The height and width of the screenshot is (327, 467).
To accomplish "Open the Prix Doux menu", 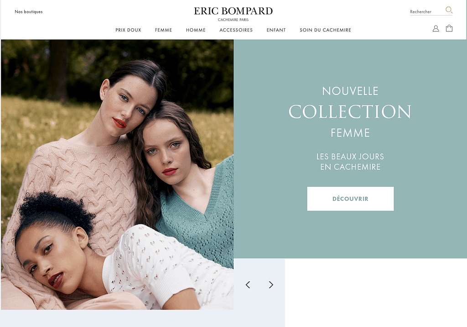I will point(128,30).
